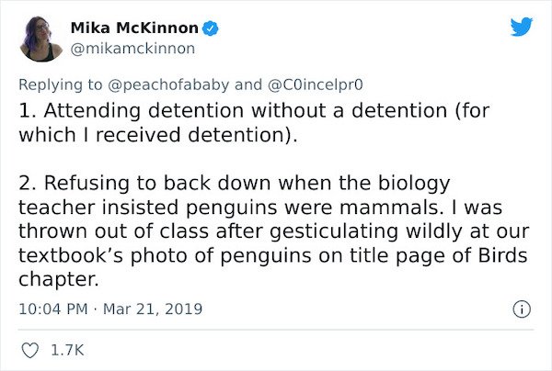Open the tweet info icon

522,309
